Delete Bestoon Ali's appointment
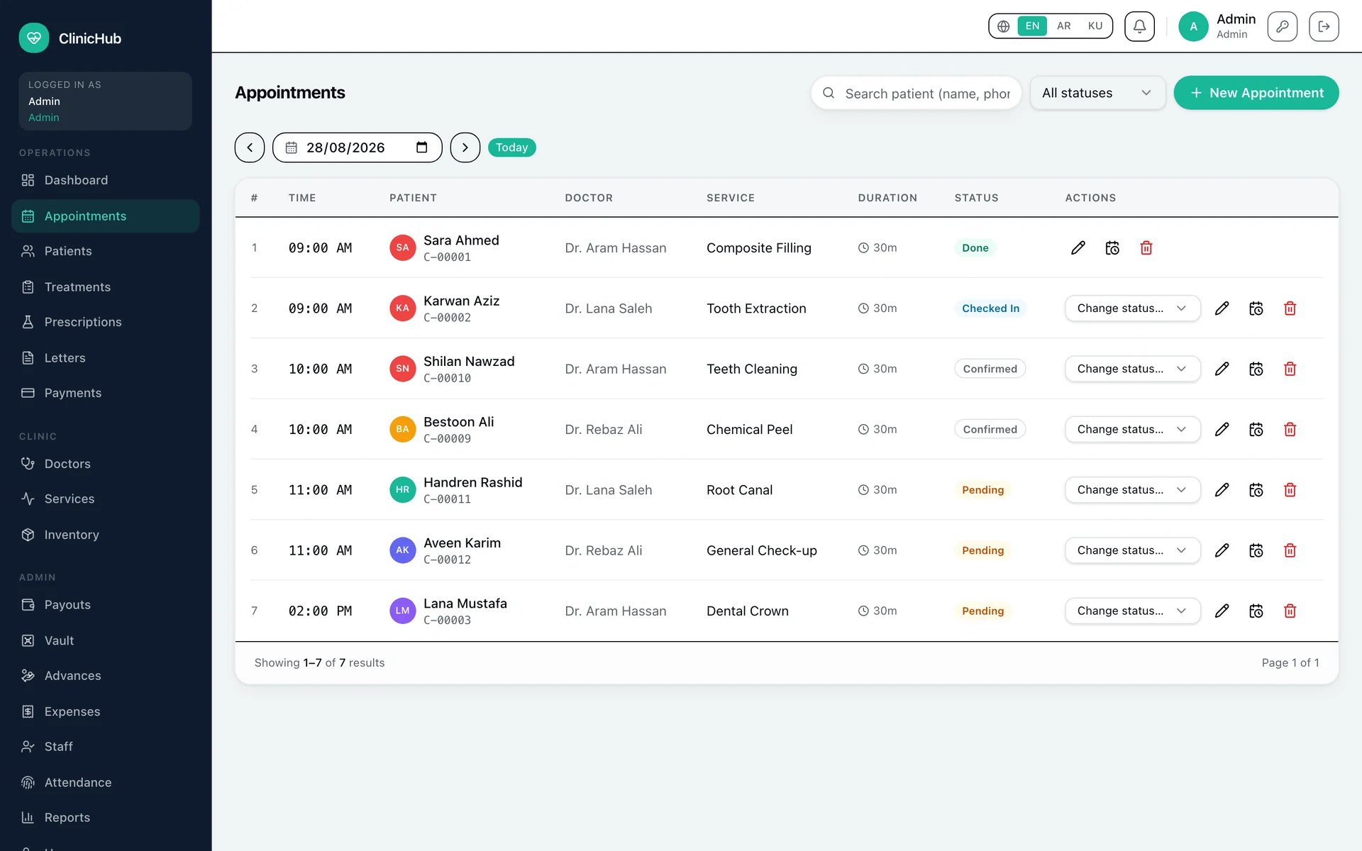 pyautogui.click(x=1290, y=429)
